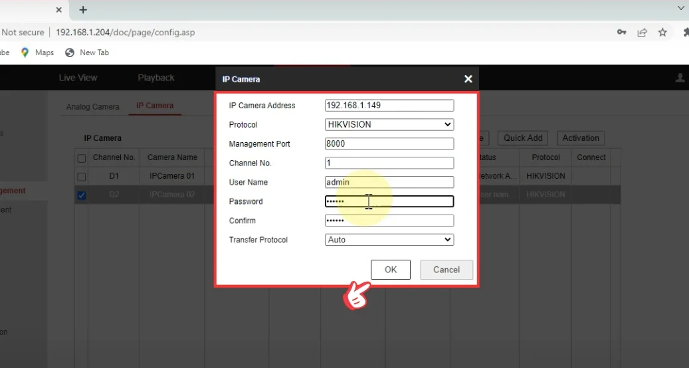Select the IP Camera tab
Screen dimensions: 689x368
155,106
